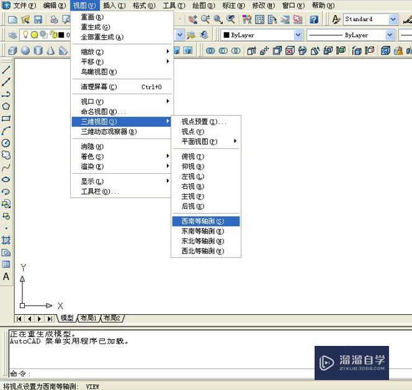Open the layer list dropdown arrow
This screenshot has width=412, height=390.
tap(180, 35)
